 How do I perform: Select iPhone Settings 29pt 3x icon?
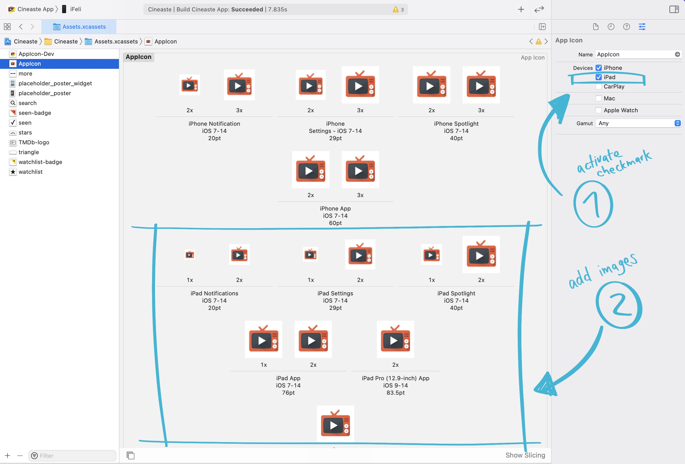click(x=360, y=85)
